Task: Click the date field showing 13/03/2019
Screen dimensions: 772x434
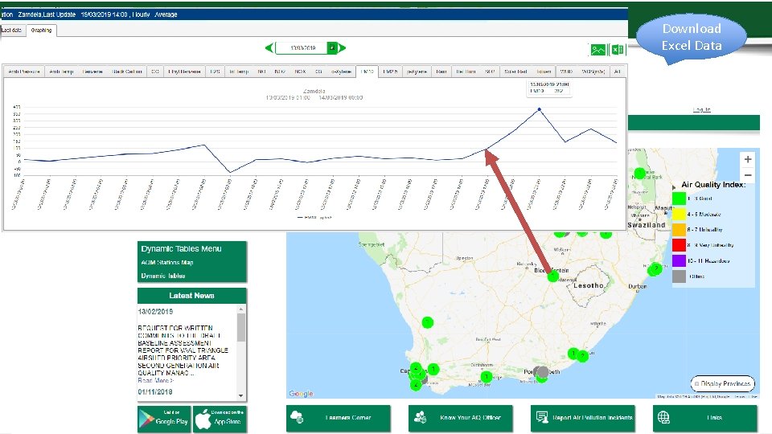Action: pyautogui.click(x=302, y=47)
